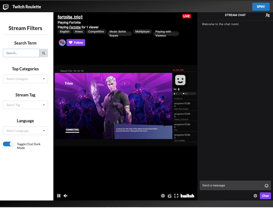Open the Language select dropdown
273x208 pixels.
tap(25, 131)
